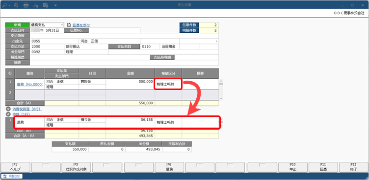Open the 債務（No.0000 link in row 1
Viewport: 369px width, 180px height.
point(29,85)
